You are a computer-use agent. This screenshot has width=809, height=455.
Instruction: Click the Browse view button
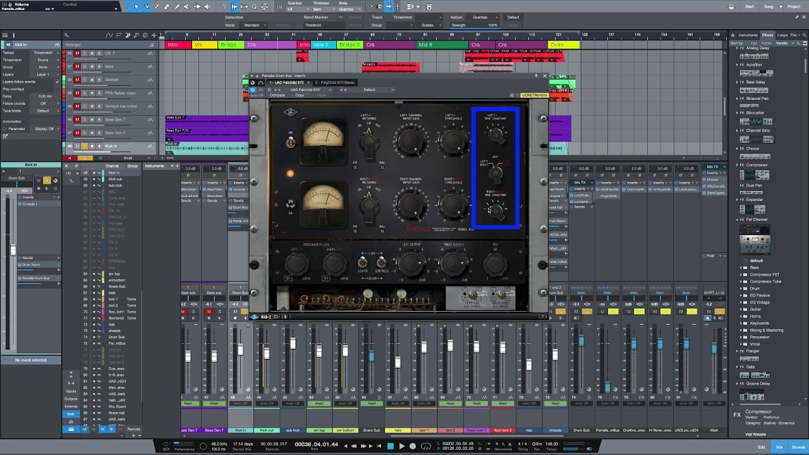point(798,447)
